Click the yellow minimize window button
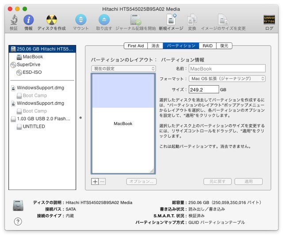The height and width of the screenshot is (235, 283). click(x=17, y=9)
